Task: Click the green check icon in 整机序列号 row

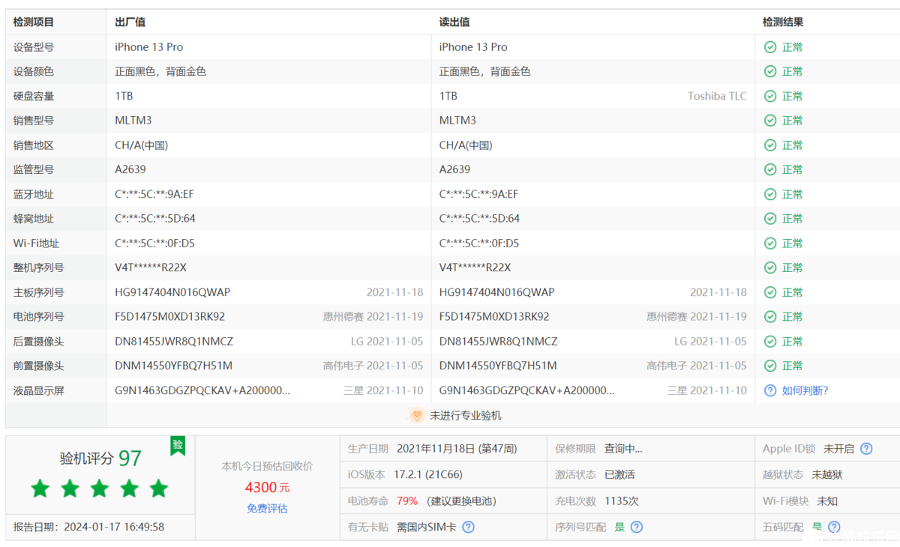Action: coord(770,268)
